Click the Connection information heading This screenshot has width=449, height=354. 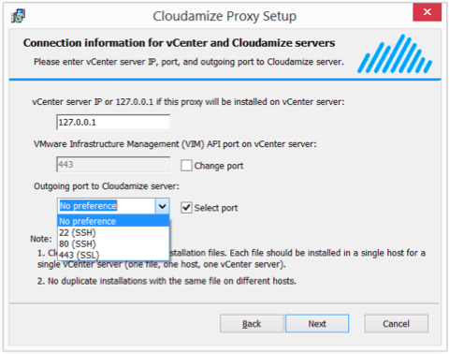(x=179, y=43)
